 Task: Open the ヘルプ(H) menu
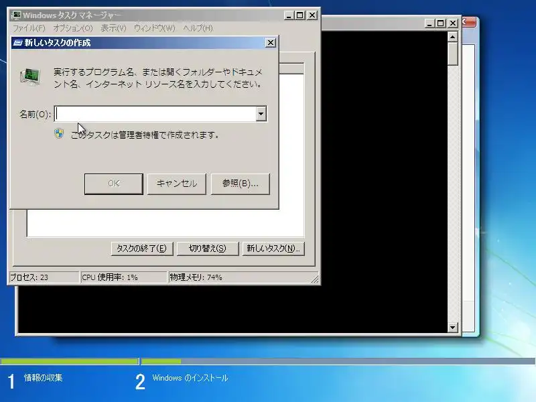[198, 28]
